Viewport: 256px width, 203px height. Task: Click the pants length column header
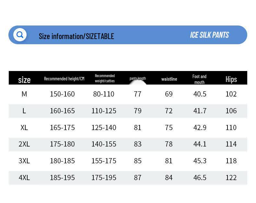click(x=138, y=78)
